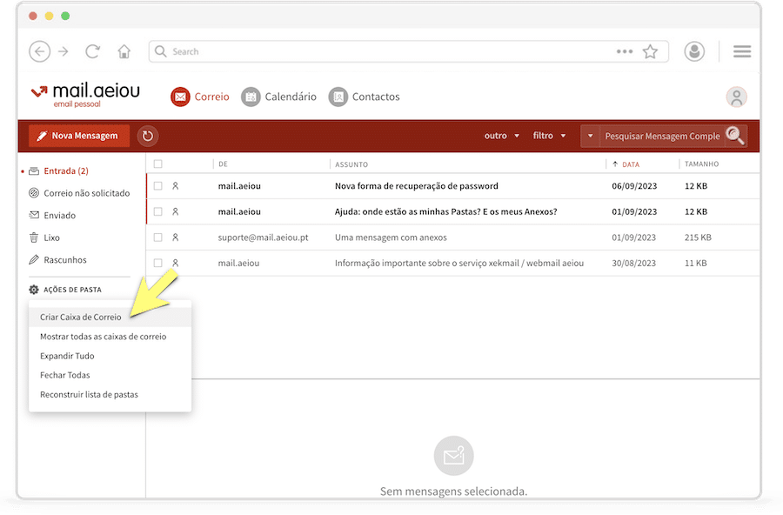The width and height of the screenshot is (783, 515).
Task: Open search options arrow beside the search field
Action: tap(591, 136)
